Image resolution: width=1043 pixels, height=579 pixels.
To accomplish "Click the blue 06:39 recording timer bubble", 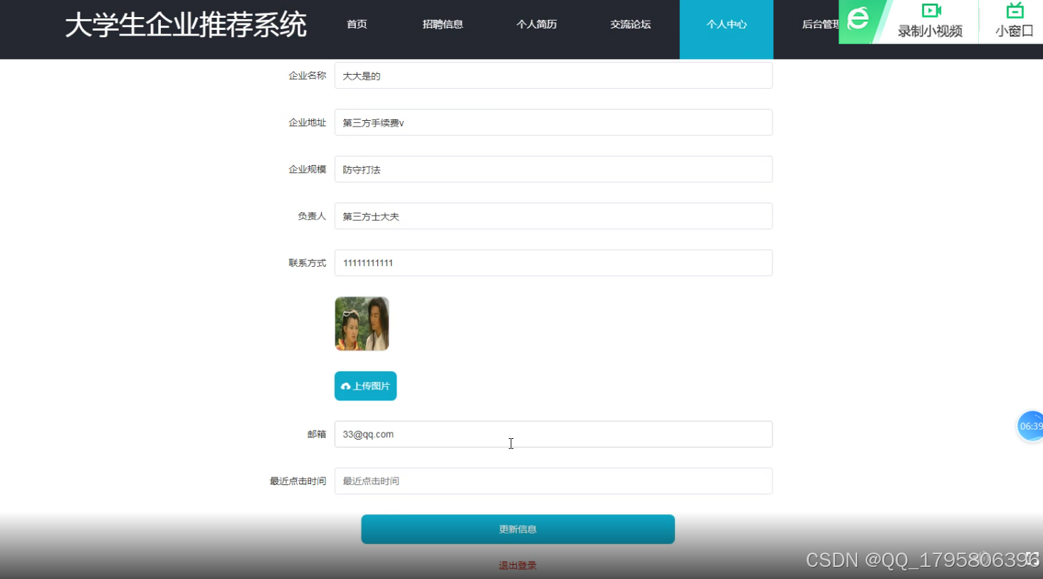I will tap(1030, 426).
